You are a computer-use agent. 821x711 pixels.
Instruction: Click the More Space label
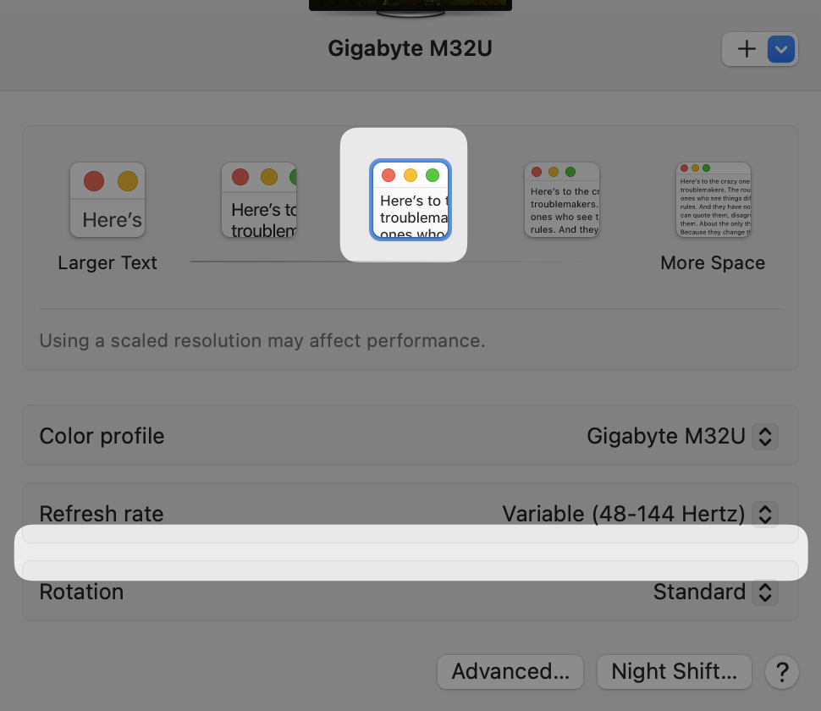pyautogui.click(x=713, y=263)
